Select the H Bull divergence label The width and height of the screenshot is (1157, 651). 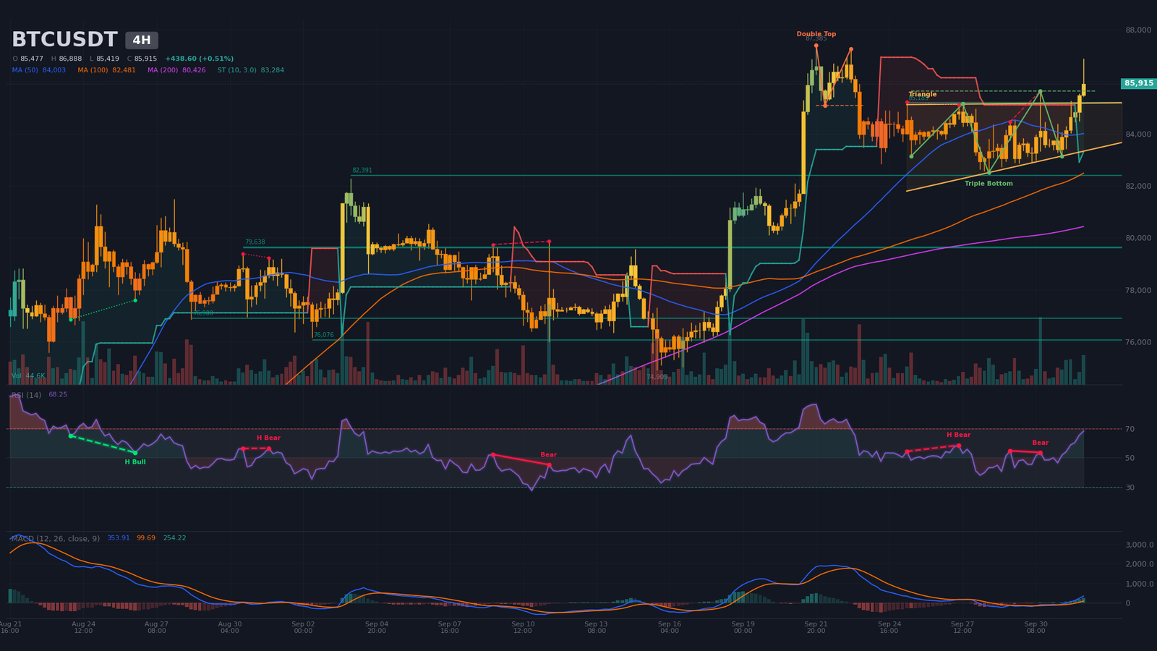(x=135, y=462)
